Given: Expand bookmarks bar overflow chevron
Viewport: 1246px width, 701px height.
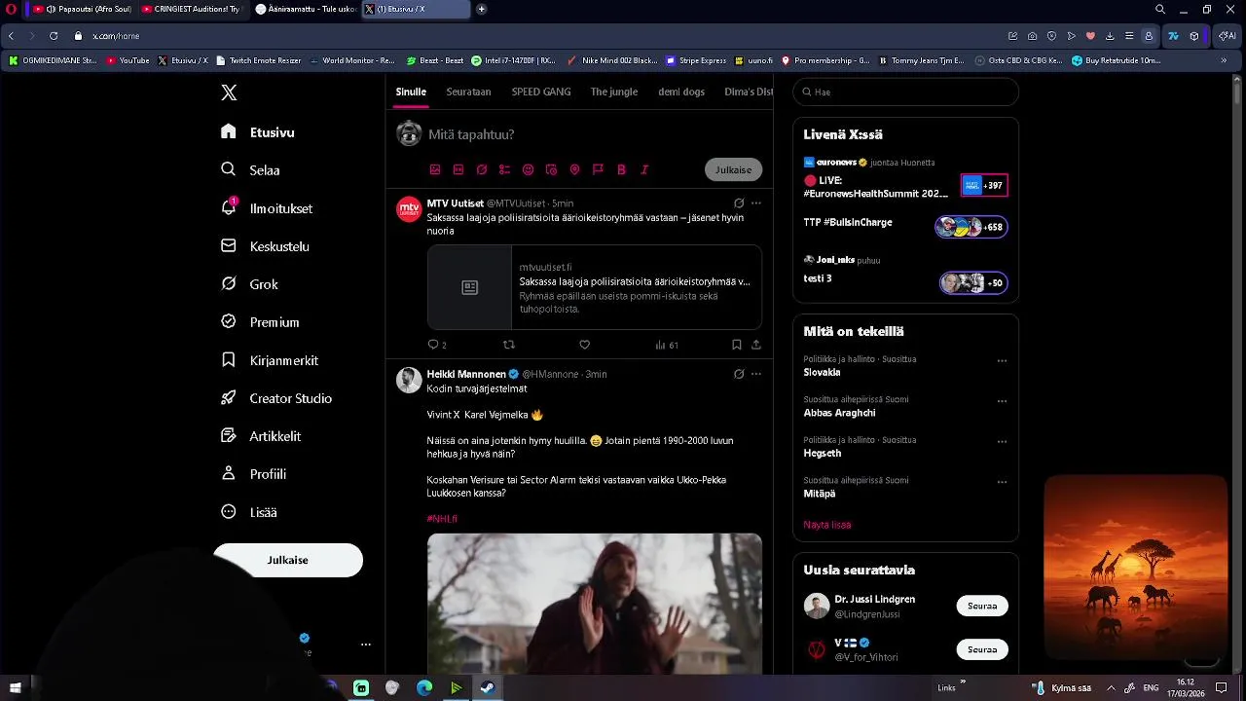Looking at the screenshot, I should pyautogui.click(x=1224, y=60).
